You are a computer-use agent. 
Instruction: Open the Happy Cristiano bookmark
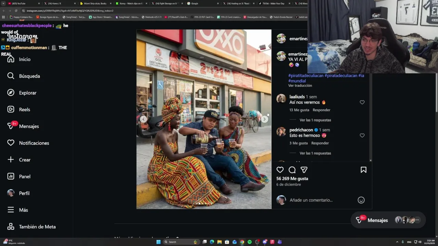tap(21, 17)
